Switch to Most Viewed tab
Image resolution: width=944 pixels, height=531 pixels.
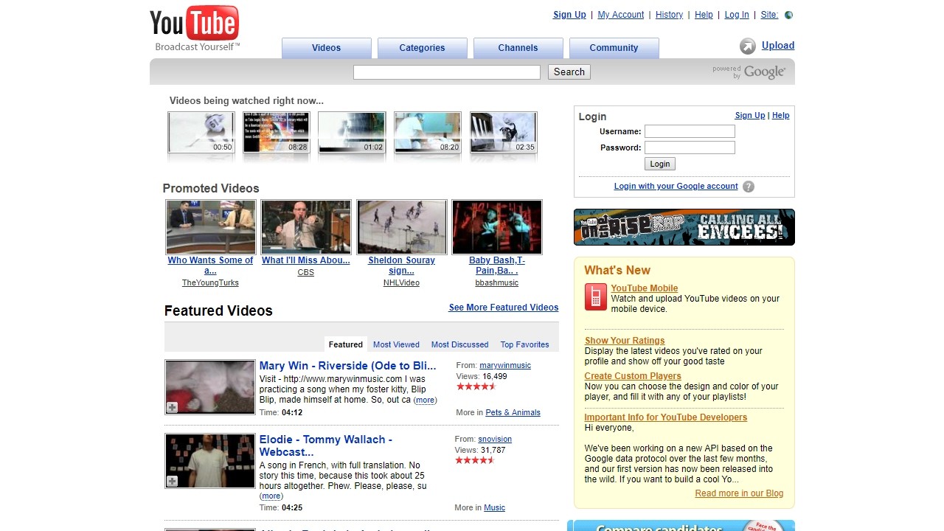(x=396, y=344)
